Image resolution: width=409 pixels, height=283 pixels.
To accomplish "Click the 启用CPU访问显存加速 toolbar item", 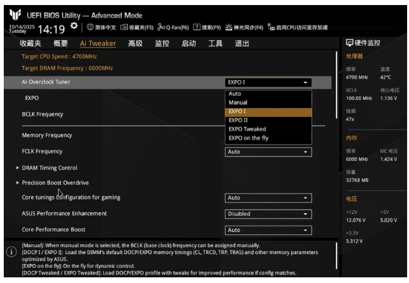I will pos(295,28).
